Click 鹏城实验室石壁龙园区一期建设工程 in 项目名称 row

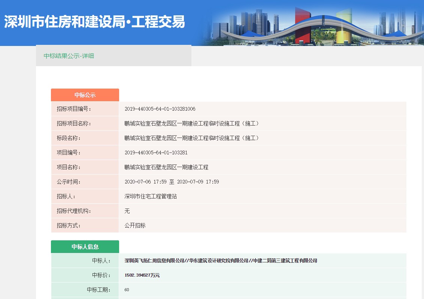click(166, 167)
